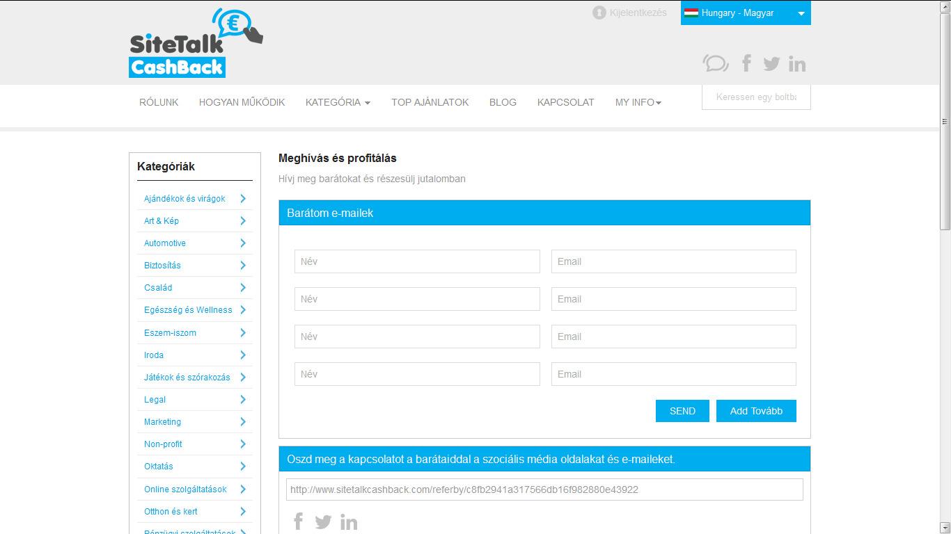Open the Család category link
The width and height of the screenshot is (951, 534).
pos(158,288)
